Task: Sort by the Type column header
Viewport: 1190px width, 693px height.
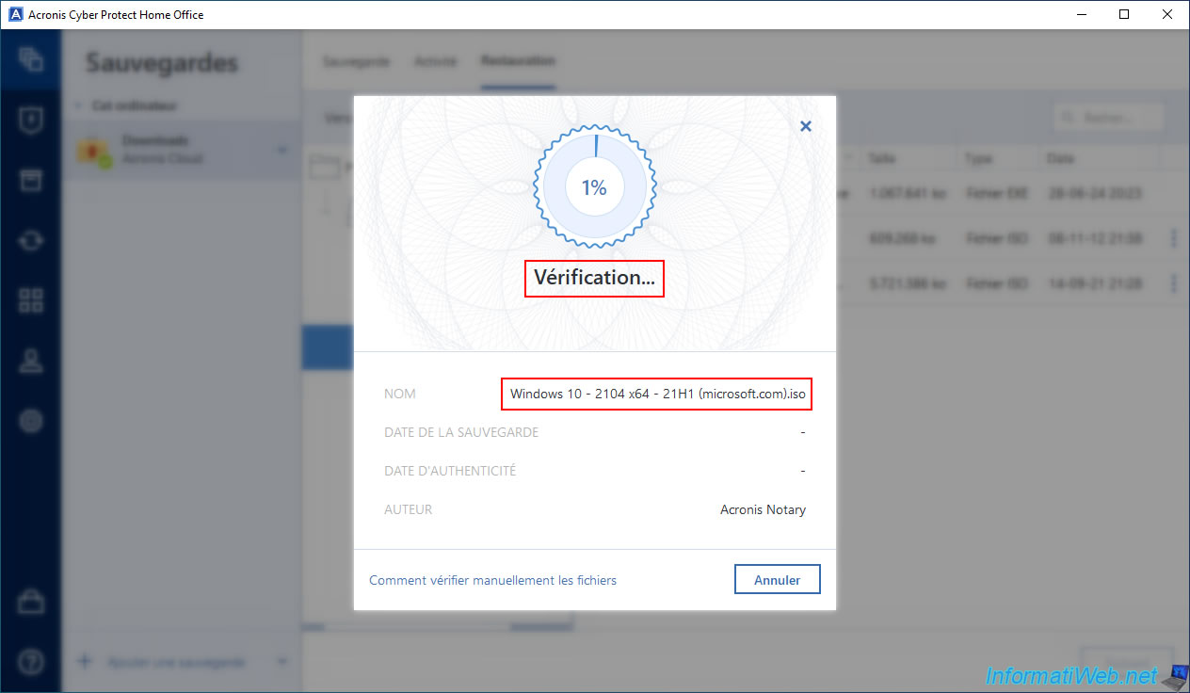Action: point(980,158)
